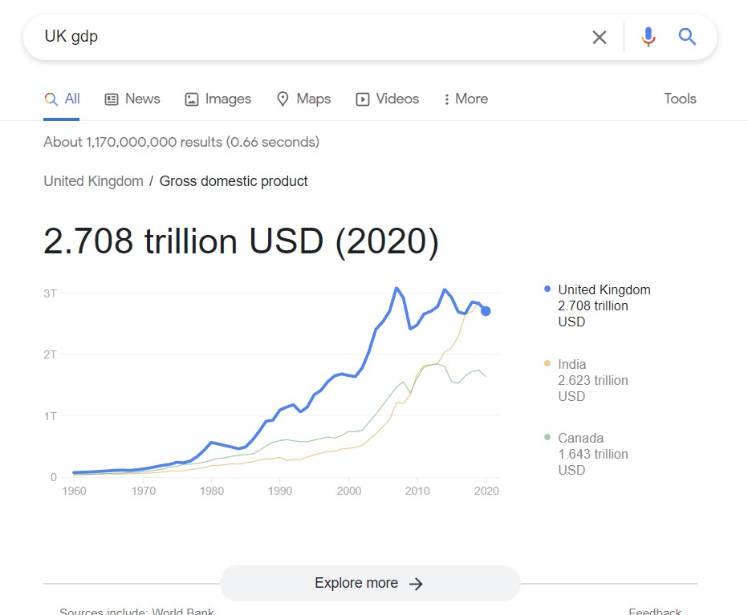
Task: Clear the search box with the X icon
Action: 600,37
